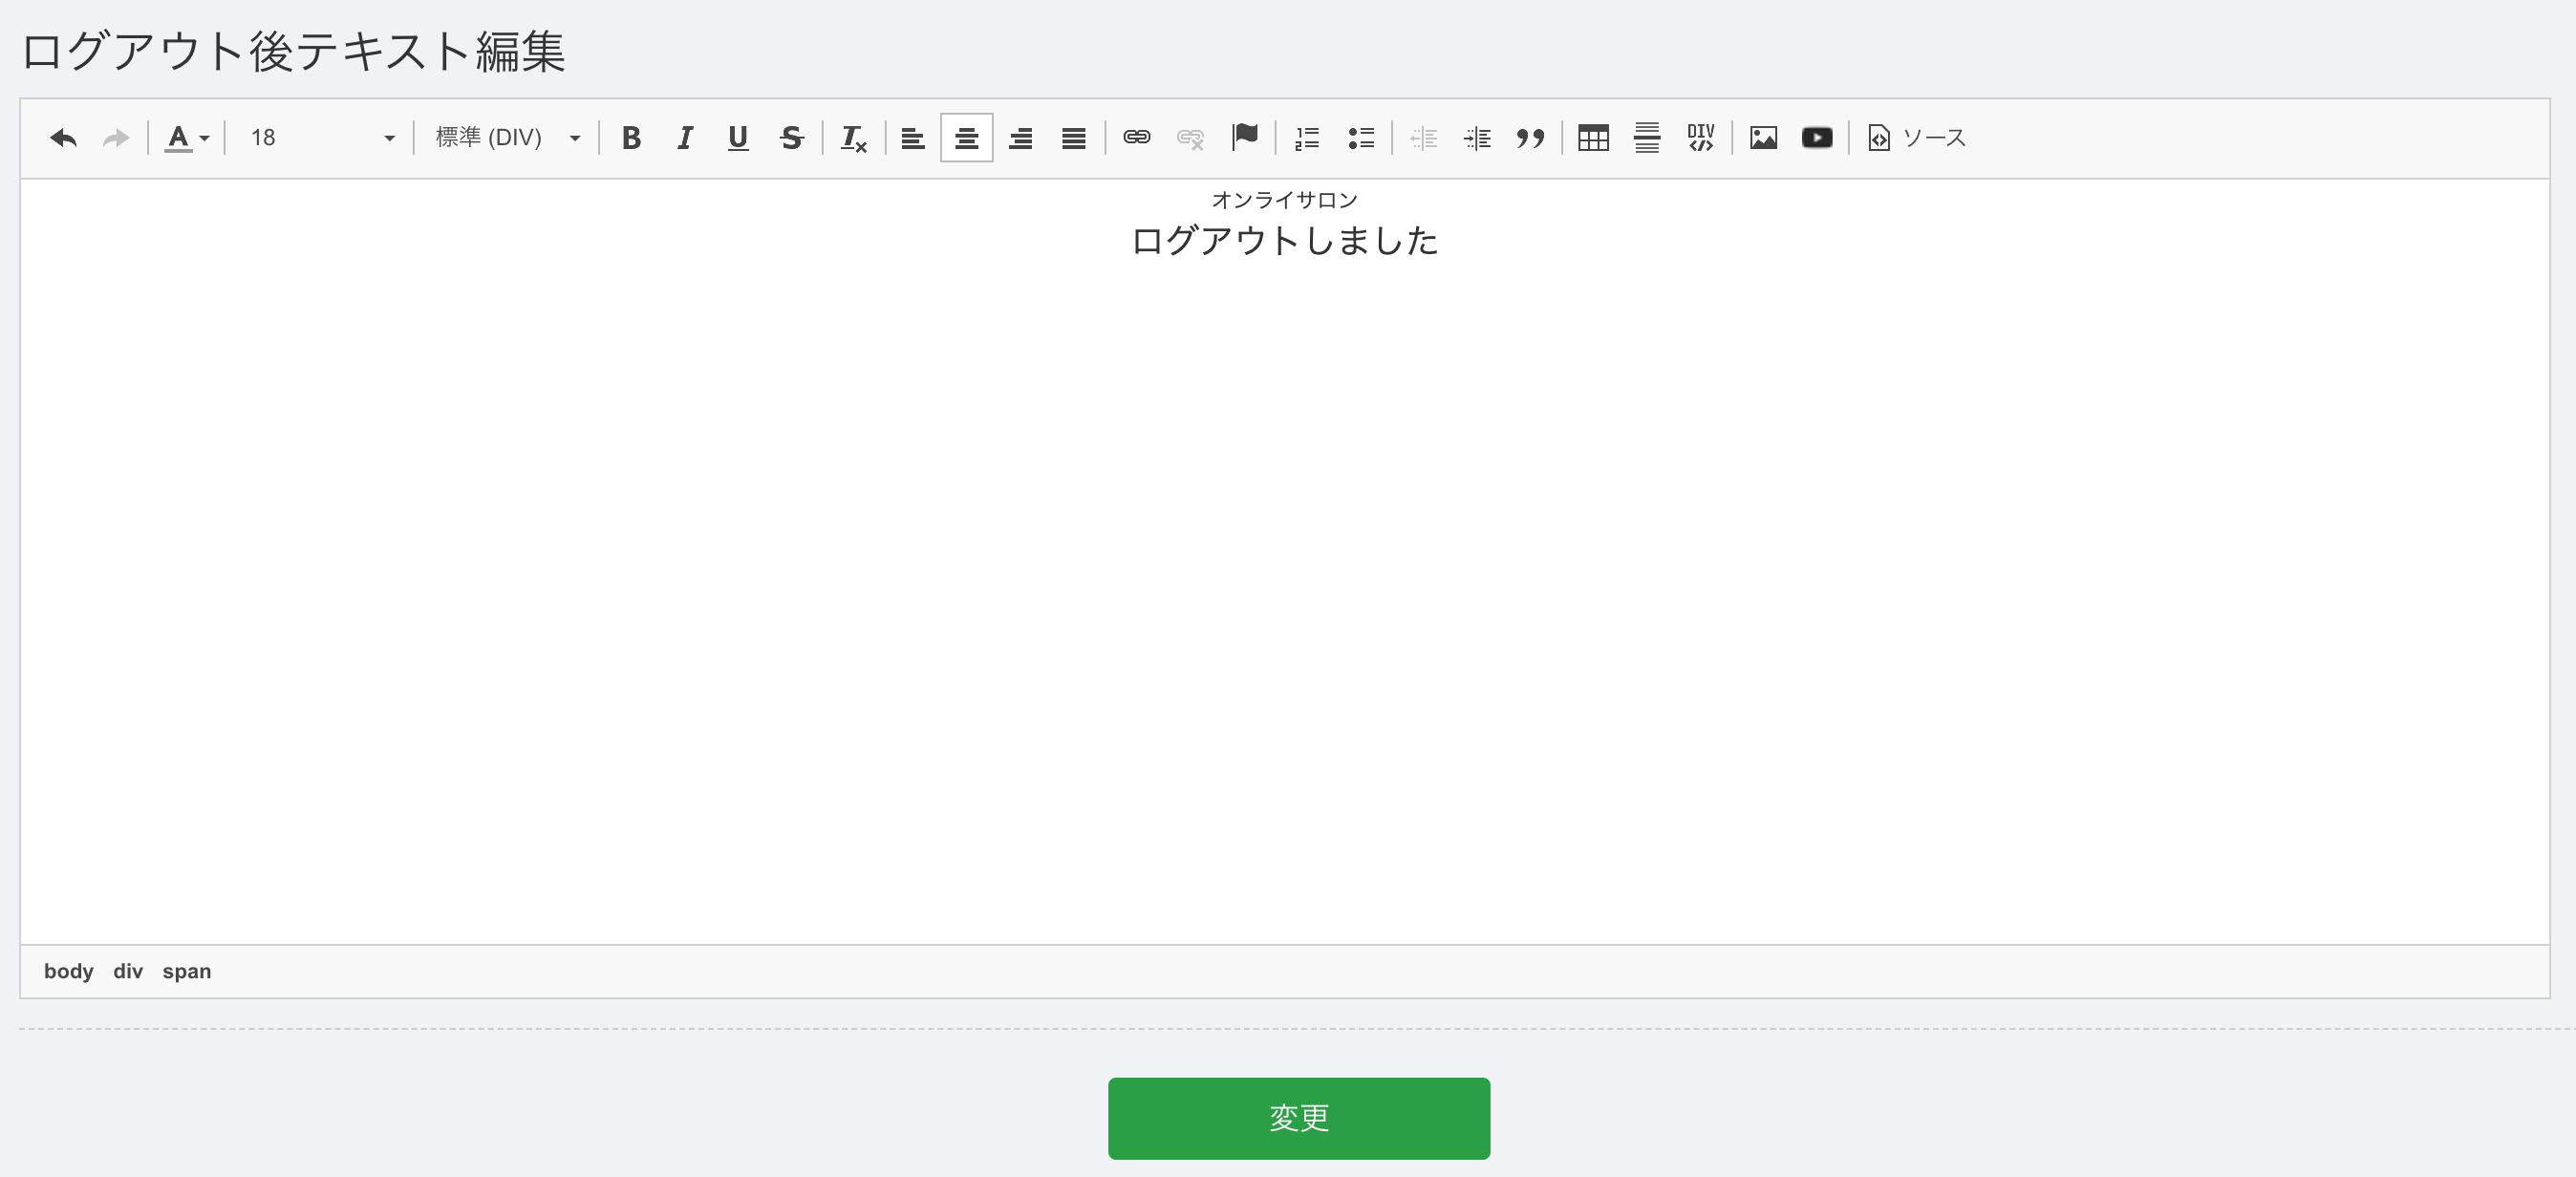Place cursor in ログアウトしました text
This screenshot has width=2576, height=1177.
point(1284,241)
